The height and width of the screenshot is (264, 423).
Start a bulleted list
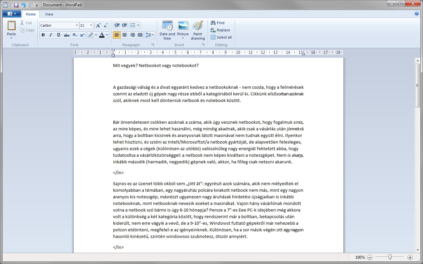click(133, 25)
